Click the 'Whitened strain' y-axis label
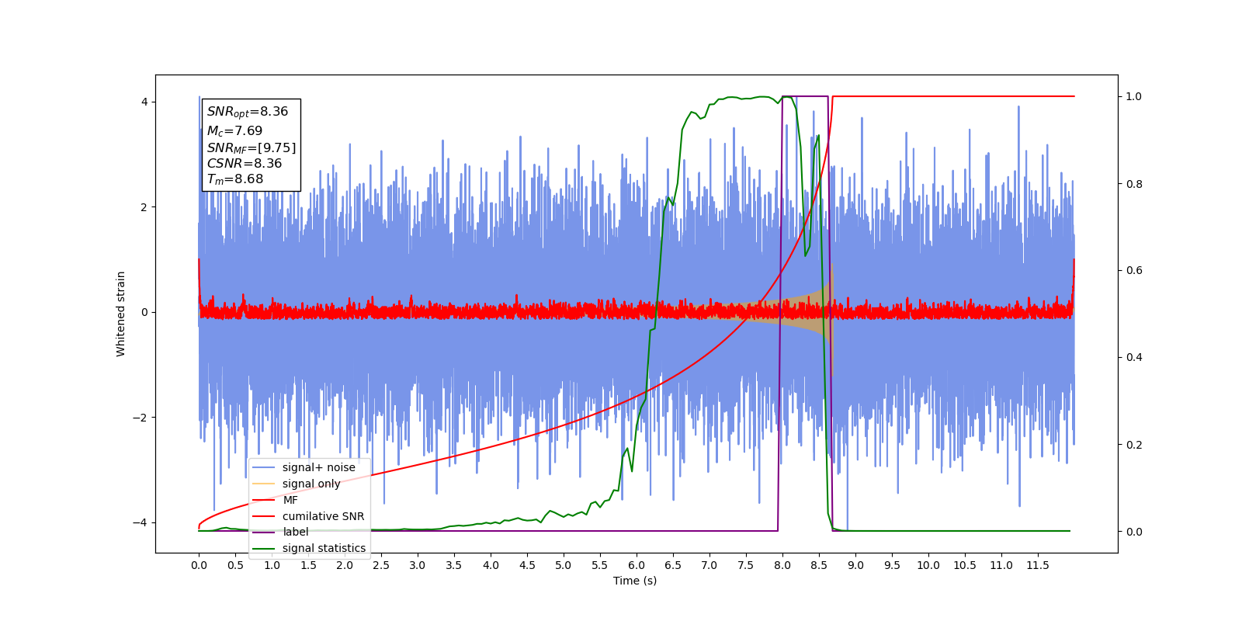Screen dimensions: 1242x621 point(120,314)
